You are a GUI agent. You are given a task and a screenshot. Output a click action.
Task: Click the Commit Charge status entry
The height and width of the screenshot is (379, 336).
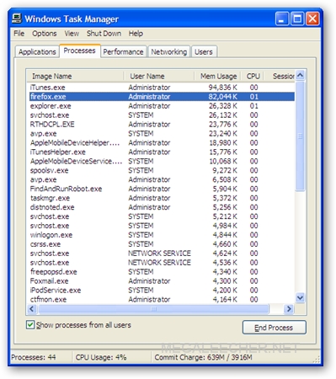pyautogui.click(x=204, y=357)
